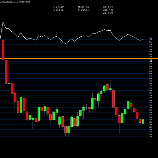Click the 194 label on price axis
The image size is (158, 158).
(x=150, y=137)
